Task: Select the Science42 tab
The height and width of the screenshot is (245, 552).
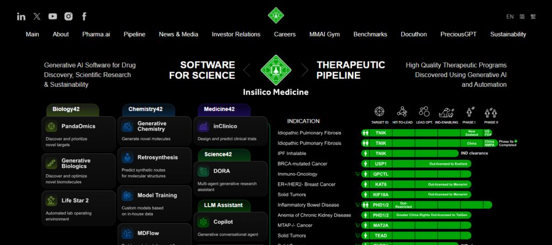Action: [x=224, y=155]
